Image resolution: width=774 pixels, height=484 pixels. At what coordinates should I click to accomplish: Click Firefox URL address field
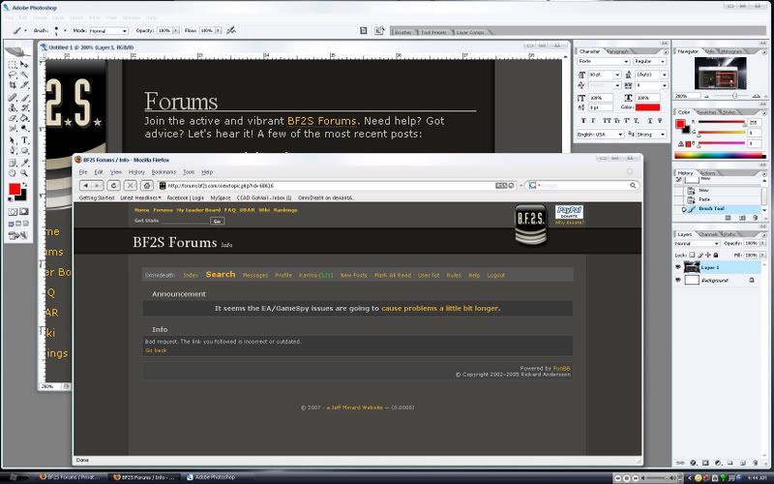331,185
